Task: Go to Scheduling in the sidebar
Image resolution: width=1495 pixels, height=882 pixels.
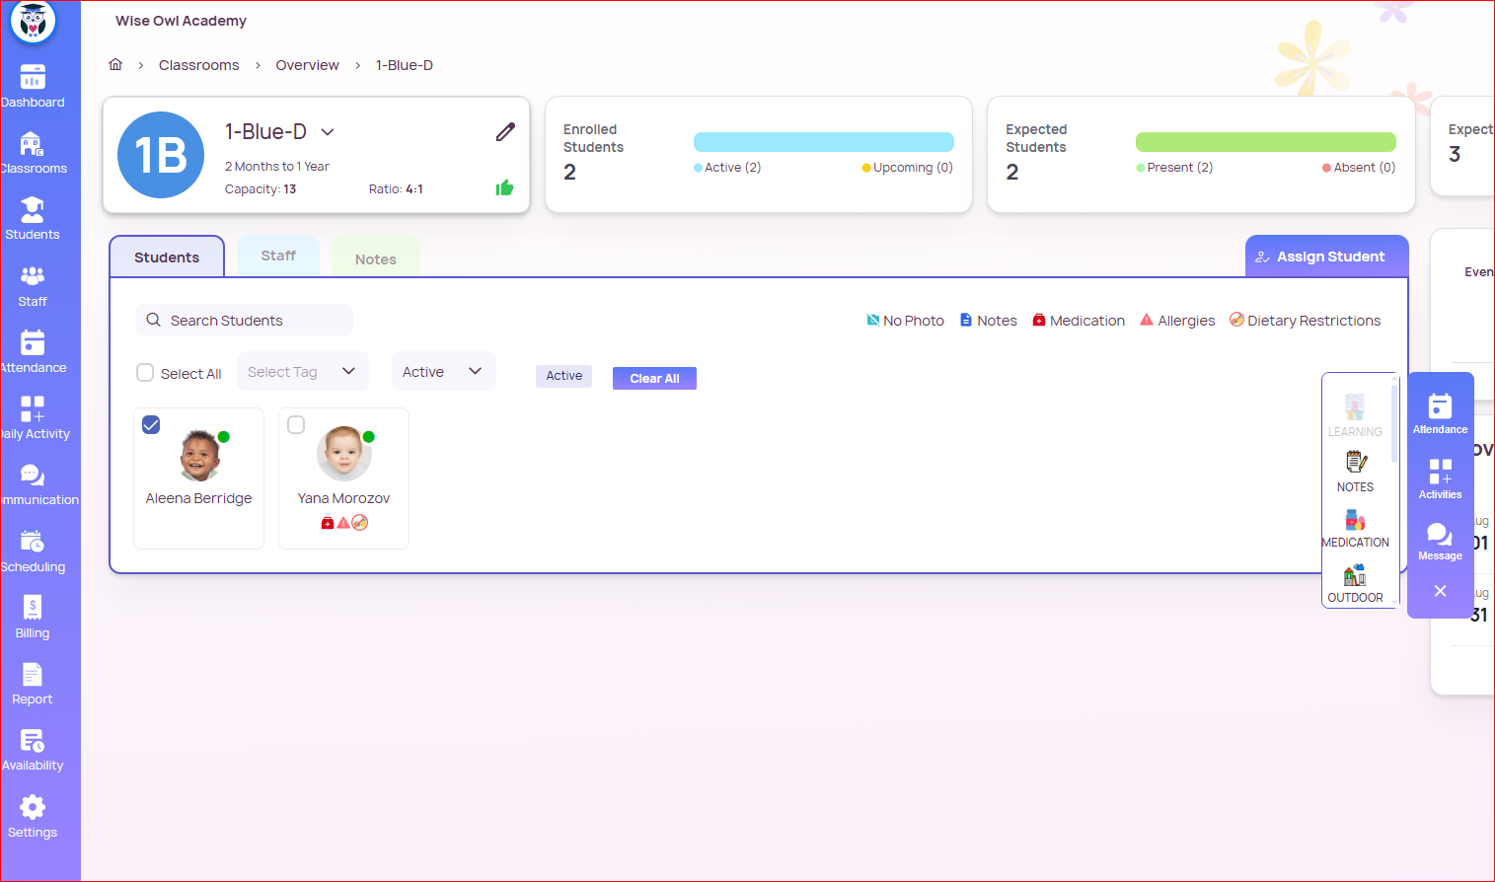Action: tap(33, 551)
